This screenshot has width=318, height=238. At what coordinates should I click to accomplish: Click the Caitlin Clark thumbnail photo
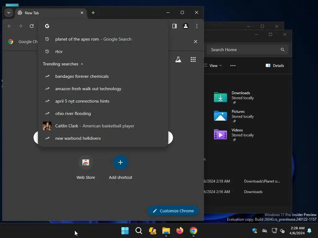click(47, 126)
